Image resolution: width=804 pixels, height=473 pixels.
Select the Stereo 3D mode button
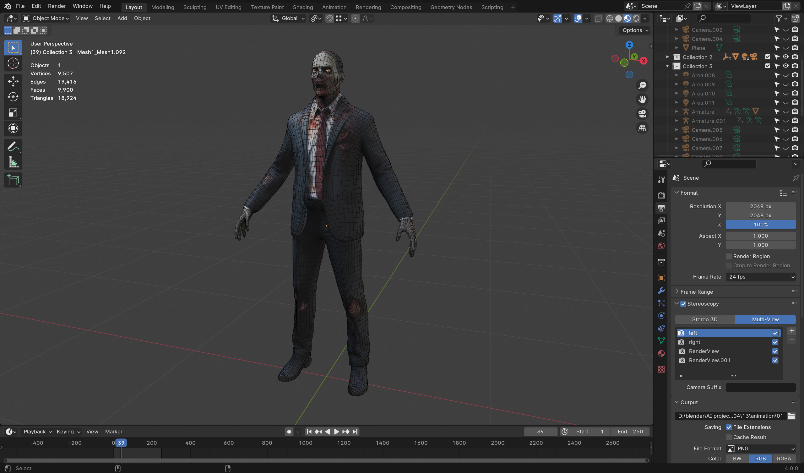click(704, 319)
